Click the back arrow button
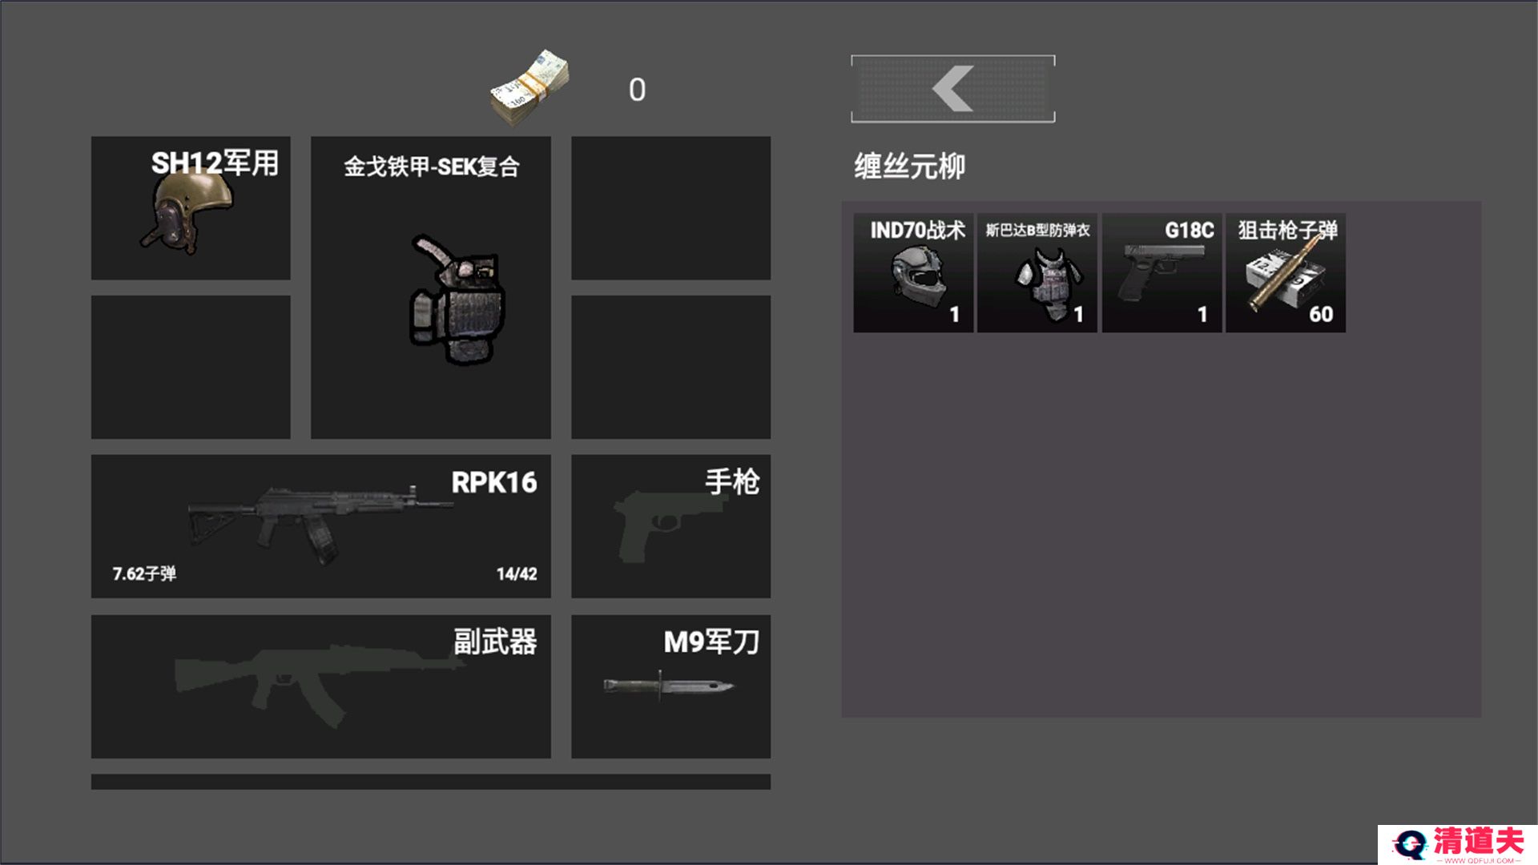The image size is (1538, 865). (952, 89)
